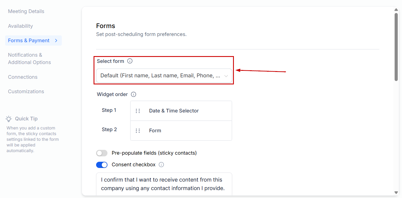Image resolution: width=402 pixels, height=198 pixels.
Task: Click the arrow icon beside Forms & Payment
Action: tap(56, 41)
